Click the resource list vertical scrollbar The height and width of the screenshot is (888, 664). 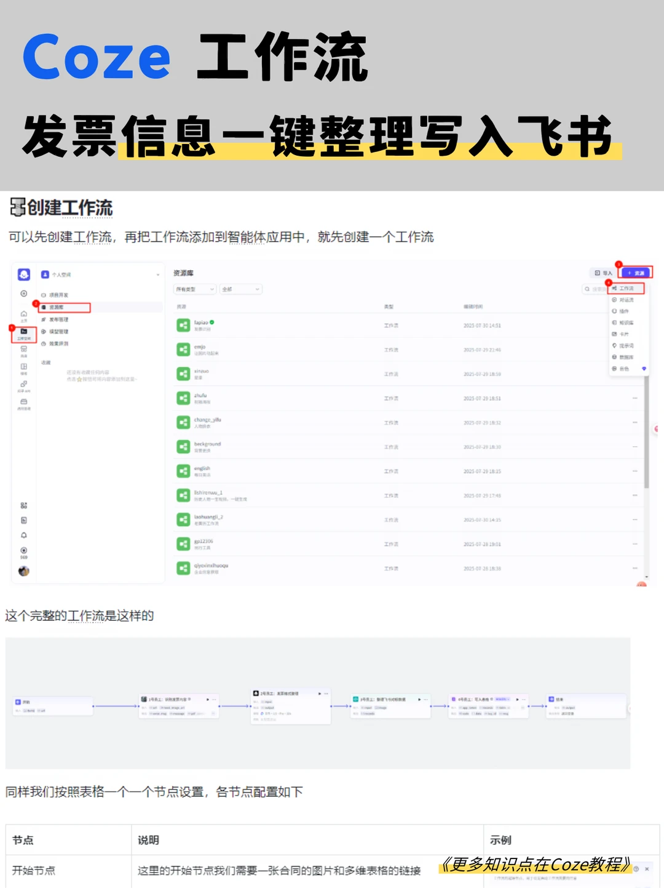pyautogui.click(x=646, y=432)
